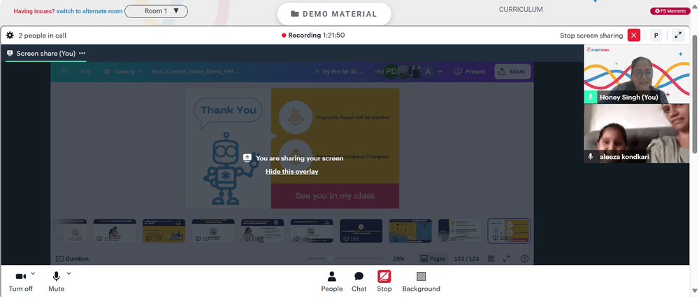This screenshot has height=297, width=699.
Task: Expand call to fullscreen with arrows icon
Action: 678,35
